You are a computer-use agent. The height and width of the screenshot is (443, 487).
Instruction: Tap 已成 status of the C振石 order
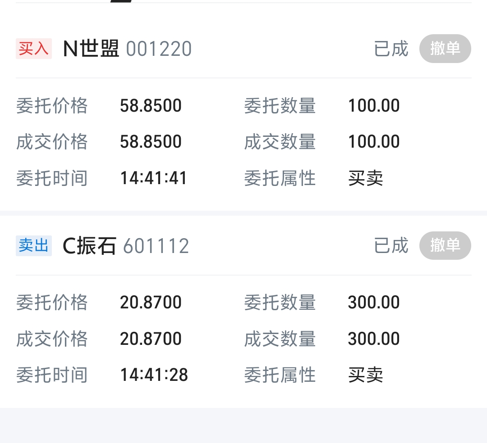tap(391, 246)
